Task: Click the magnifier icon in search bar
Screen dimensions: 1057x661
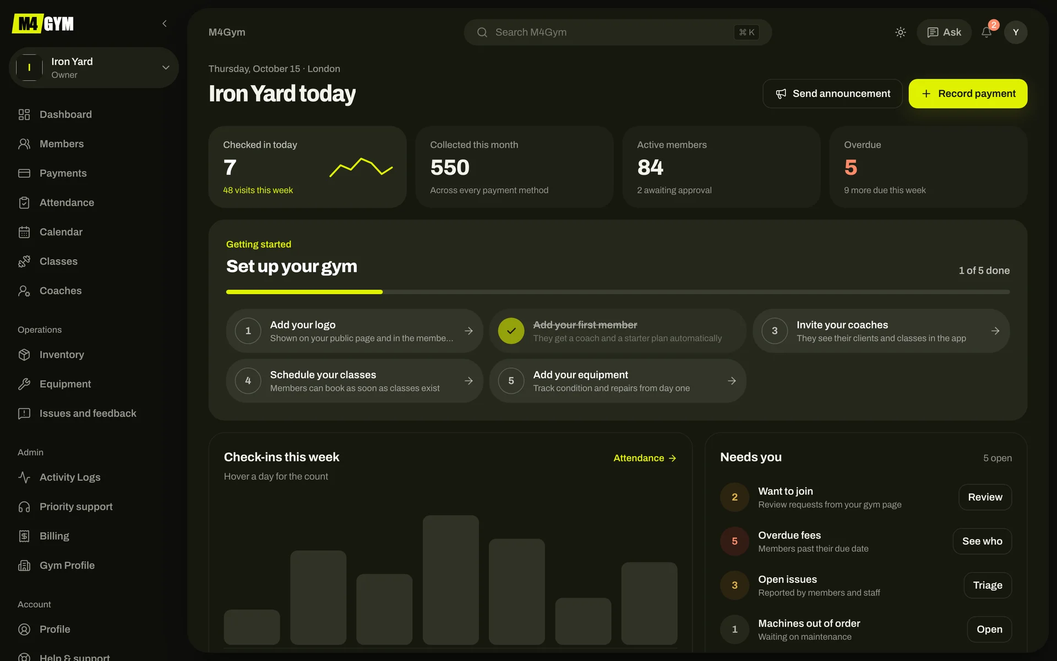Action: coord(482,32)
